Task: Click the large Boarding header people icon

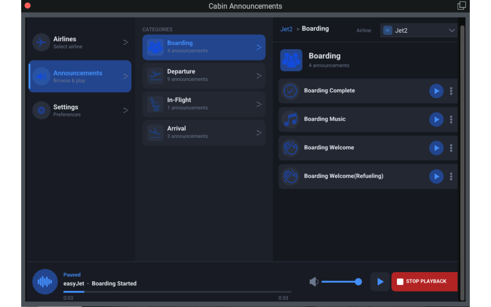Action: click(x=291, y=60)
